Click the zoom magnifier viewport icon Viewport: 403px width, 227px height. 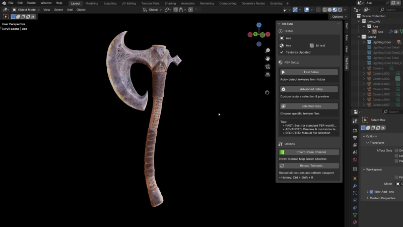click(x=267, y=50)
